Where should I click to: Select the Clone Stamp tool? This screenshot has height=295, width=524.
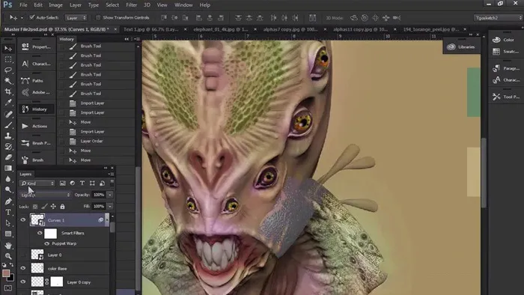point(8,136)
